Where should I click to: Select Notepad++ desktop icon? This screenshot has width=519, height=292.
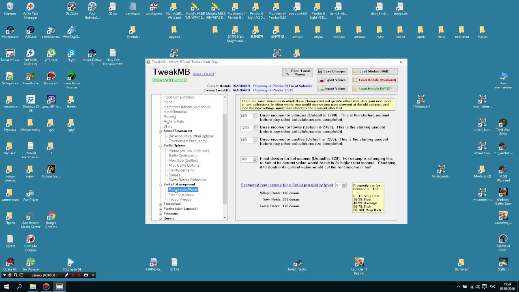click(x=10, y=78)
